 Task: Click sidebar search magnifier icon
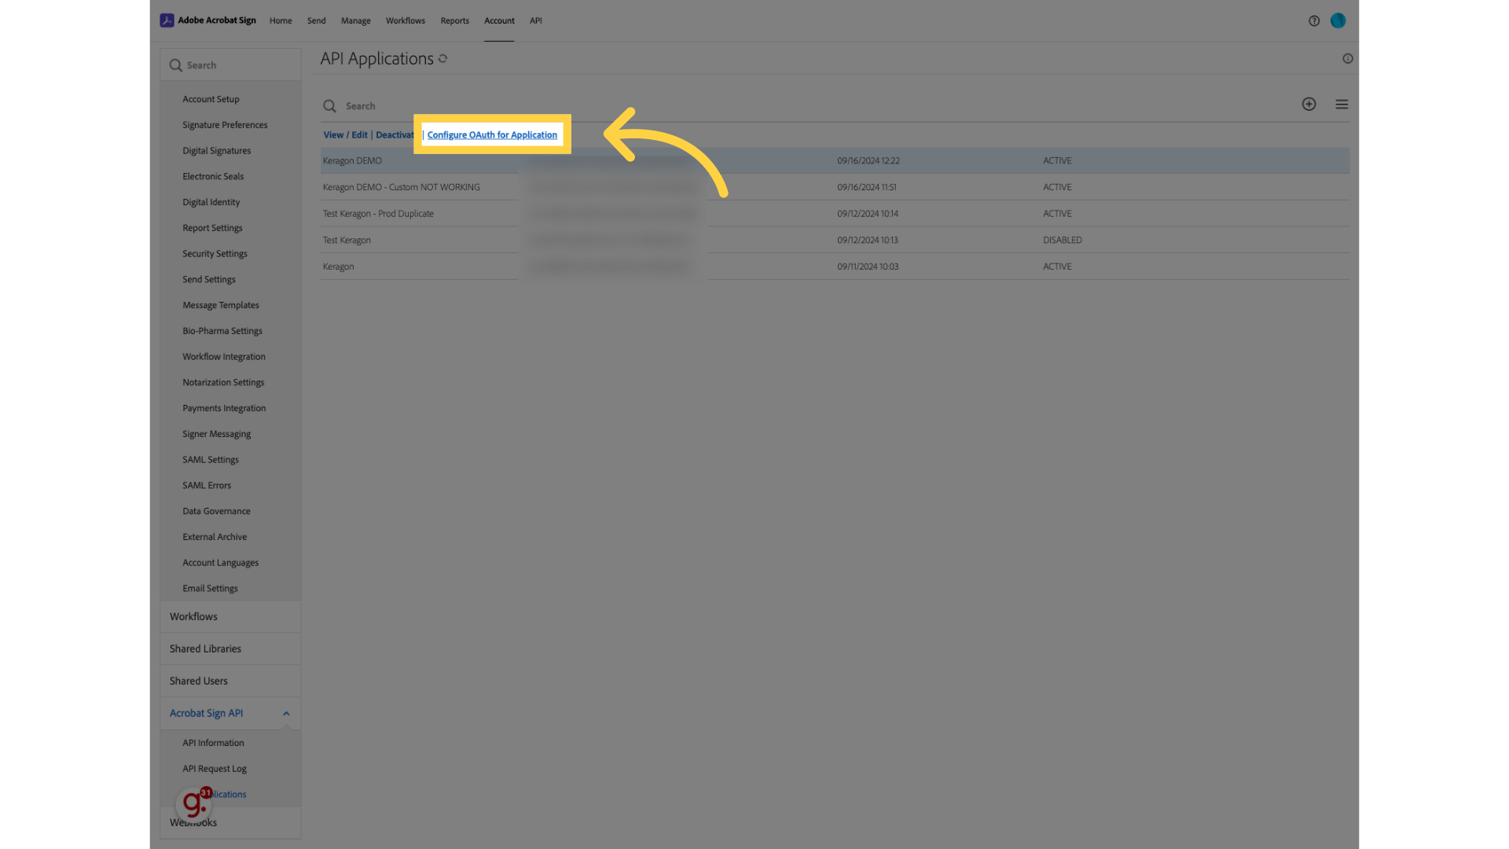click(176, 65)
